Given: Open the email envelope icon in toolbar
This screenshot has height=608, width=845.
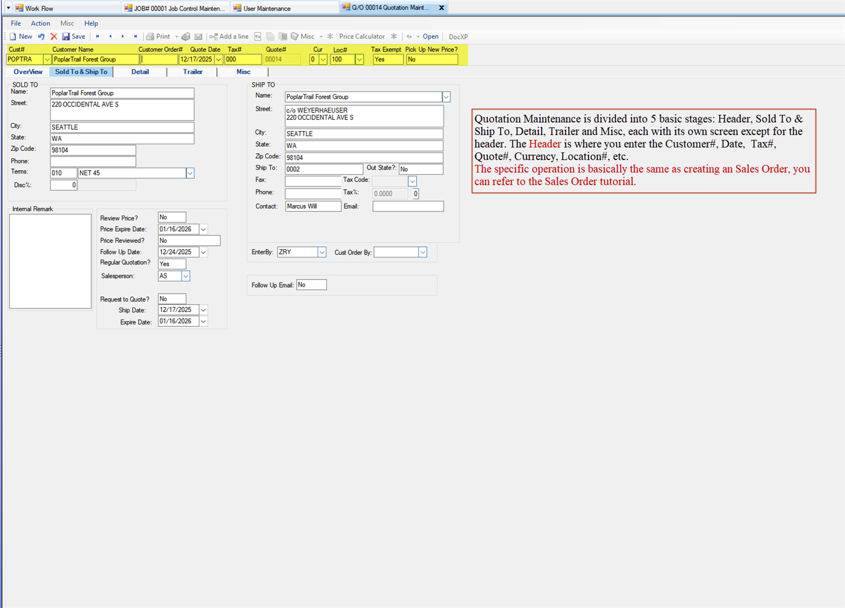Looking at the screenshot, I should point(199,36).
